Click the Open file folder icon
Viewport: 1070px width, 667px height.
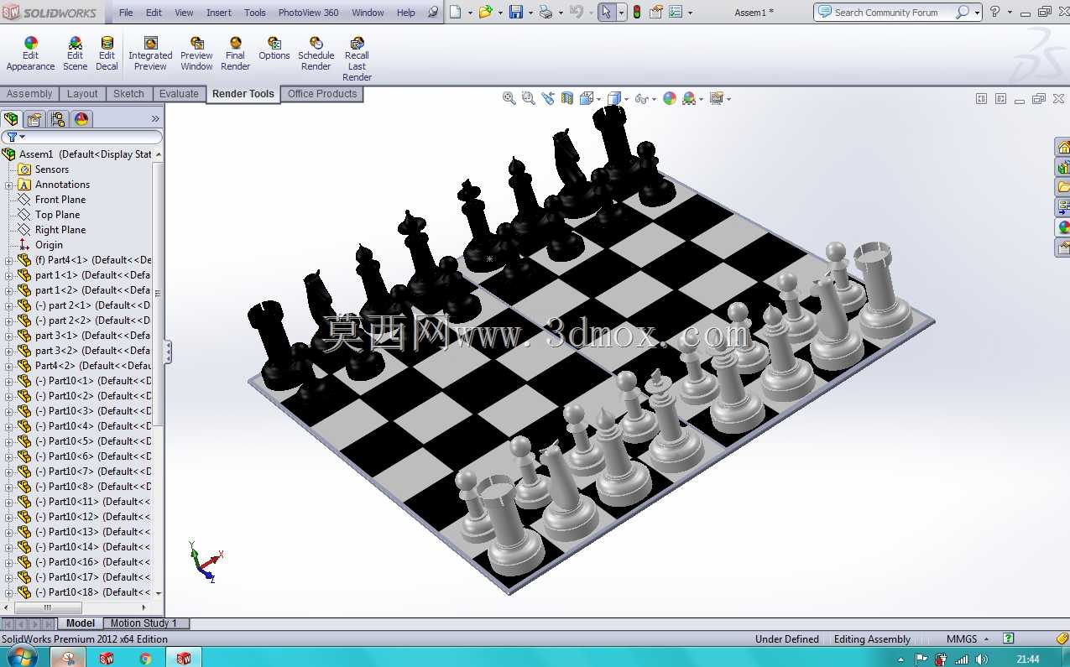[485, 12]
